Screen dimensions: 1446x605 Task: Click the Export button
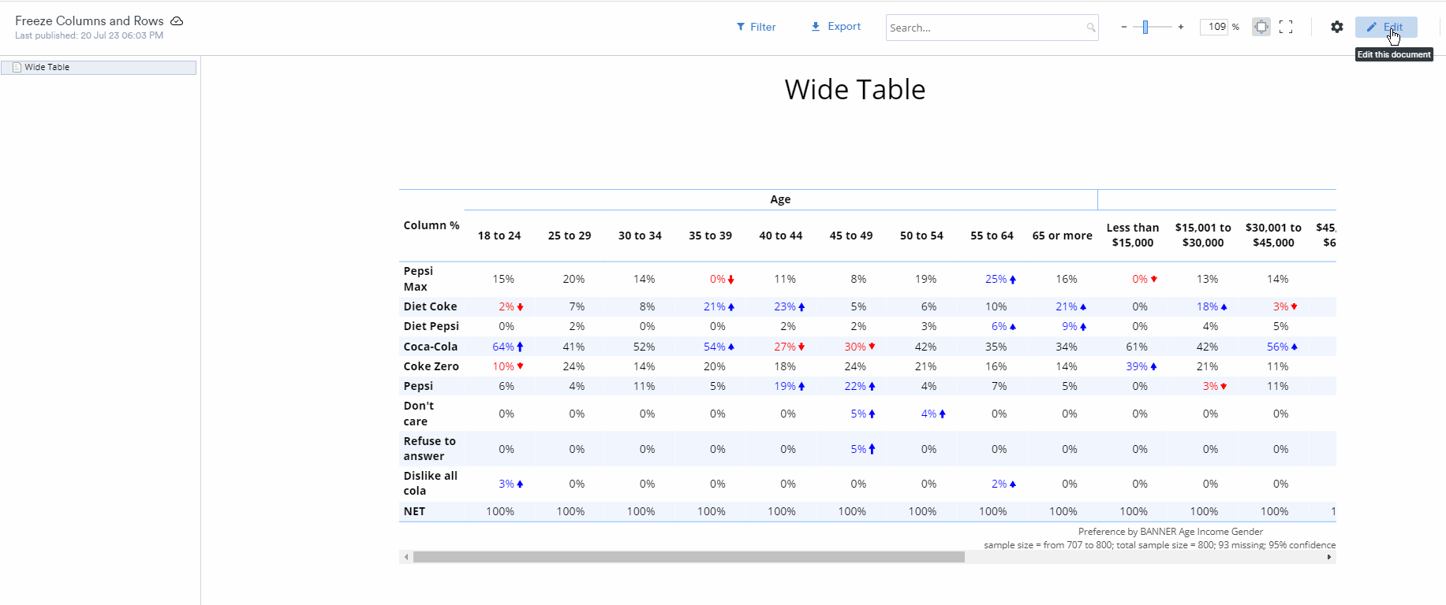(x=835, y=27)
